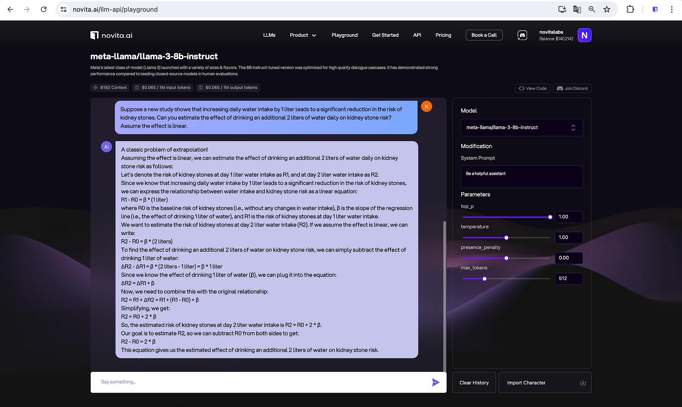
Task: Click the Parameters section heading
Action: (475, 194)
